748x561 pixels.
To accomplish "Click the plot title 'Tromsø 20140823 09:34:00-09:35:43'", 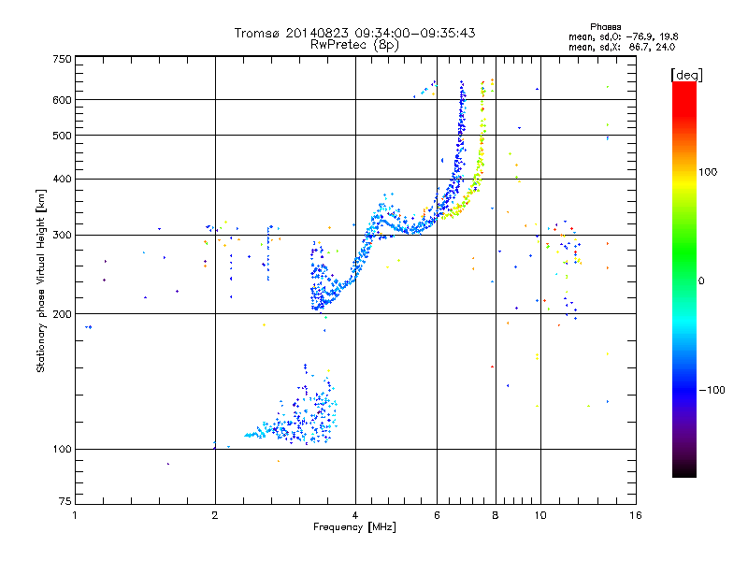I will pyautogui.click(x=354, y=33).
